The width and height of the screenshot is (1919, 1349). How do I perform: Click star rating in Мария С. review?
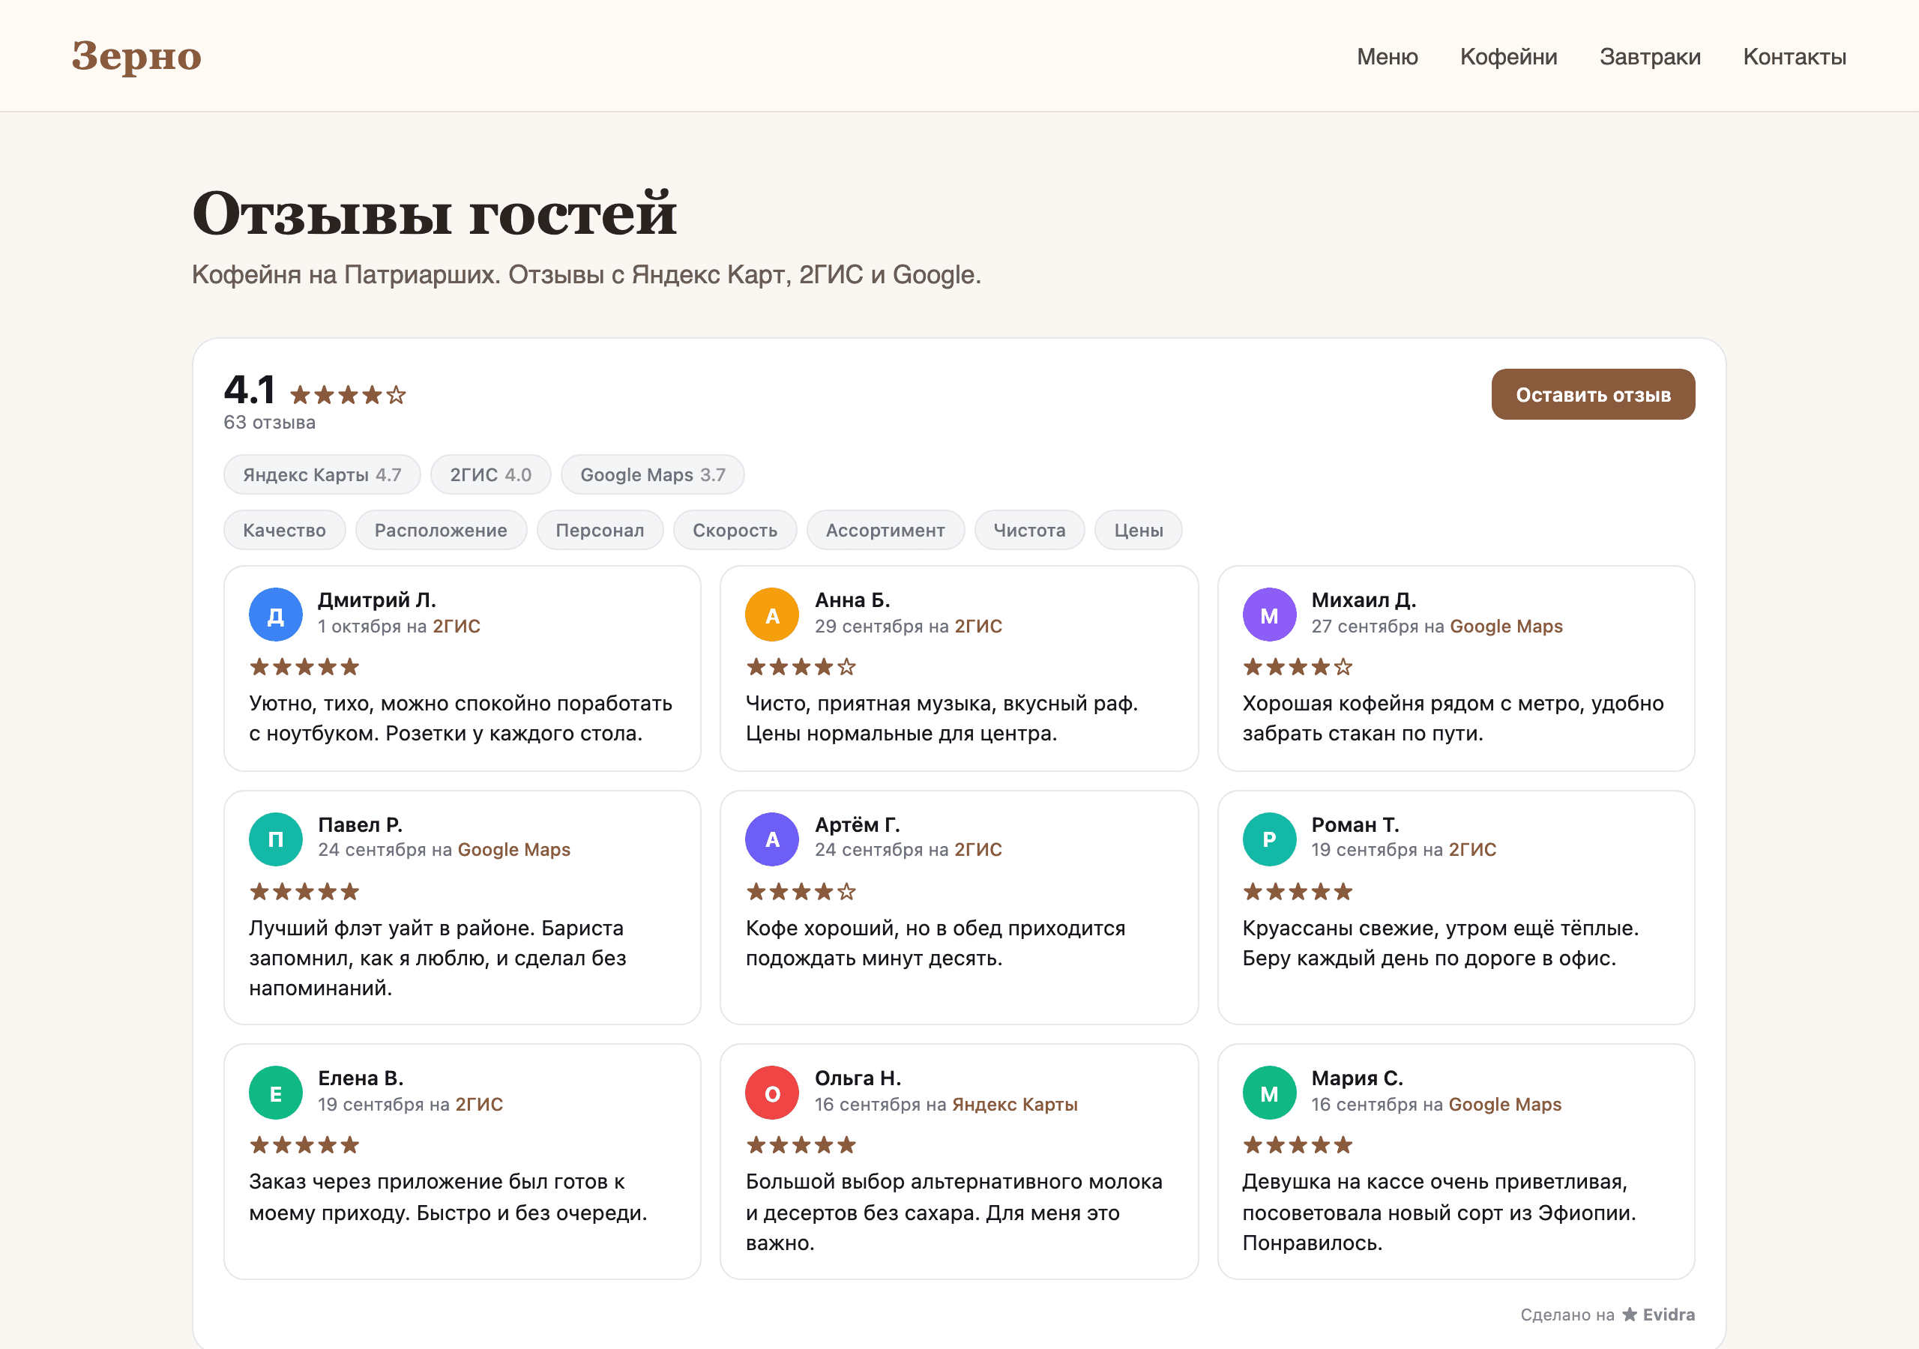1297,1145
